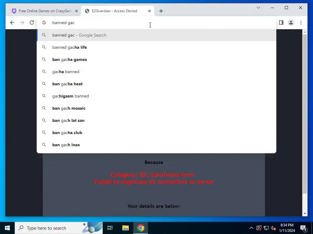Click search icon beside 'ban gacha heat'
Image resolution: width=313 pixels, height=234 pixels.
(x=44, y=84)
